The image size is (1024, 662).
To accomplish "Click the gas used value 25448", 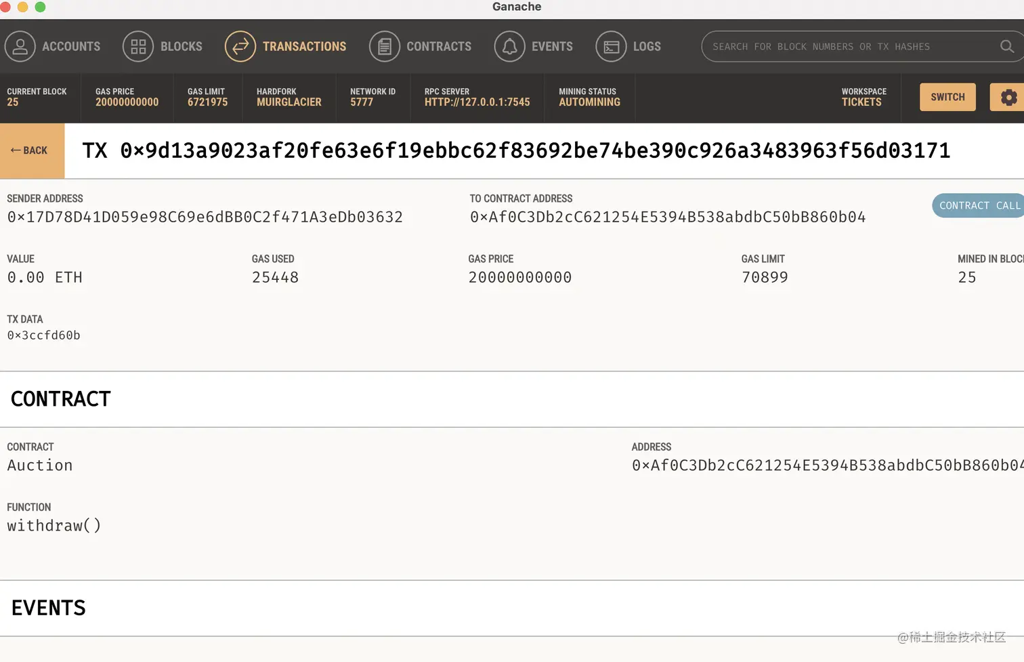I will pos(275,277).
